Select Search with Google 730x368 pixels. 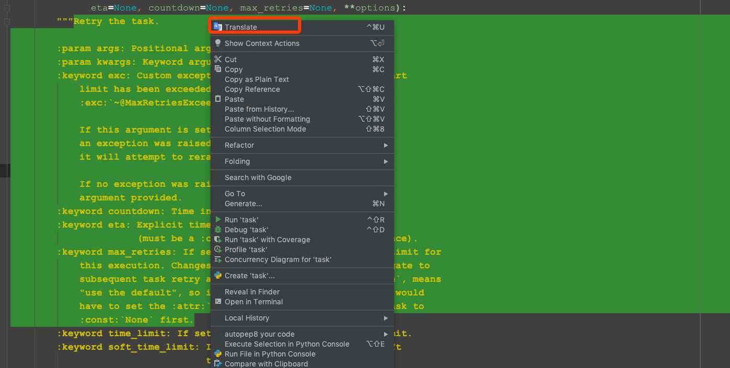click(x=302, y=177)
